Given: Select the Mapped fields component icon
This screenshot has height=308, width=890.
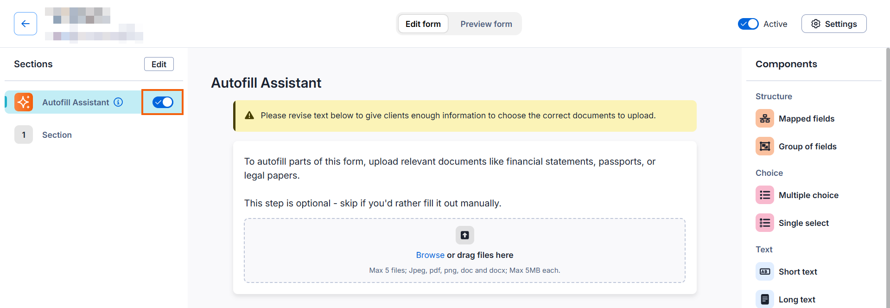Looking at the screenshot, I should coord(765,119).
